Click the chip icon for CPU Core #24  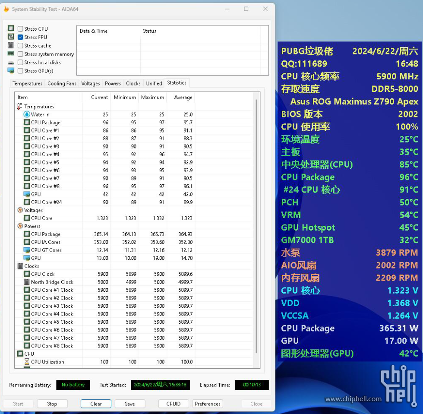(27, 202)
